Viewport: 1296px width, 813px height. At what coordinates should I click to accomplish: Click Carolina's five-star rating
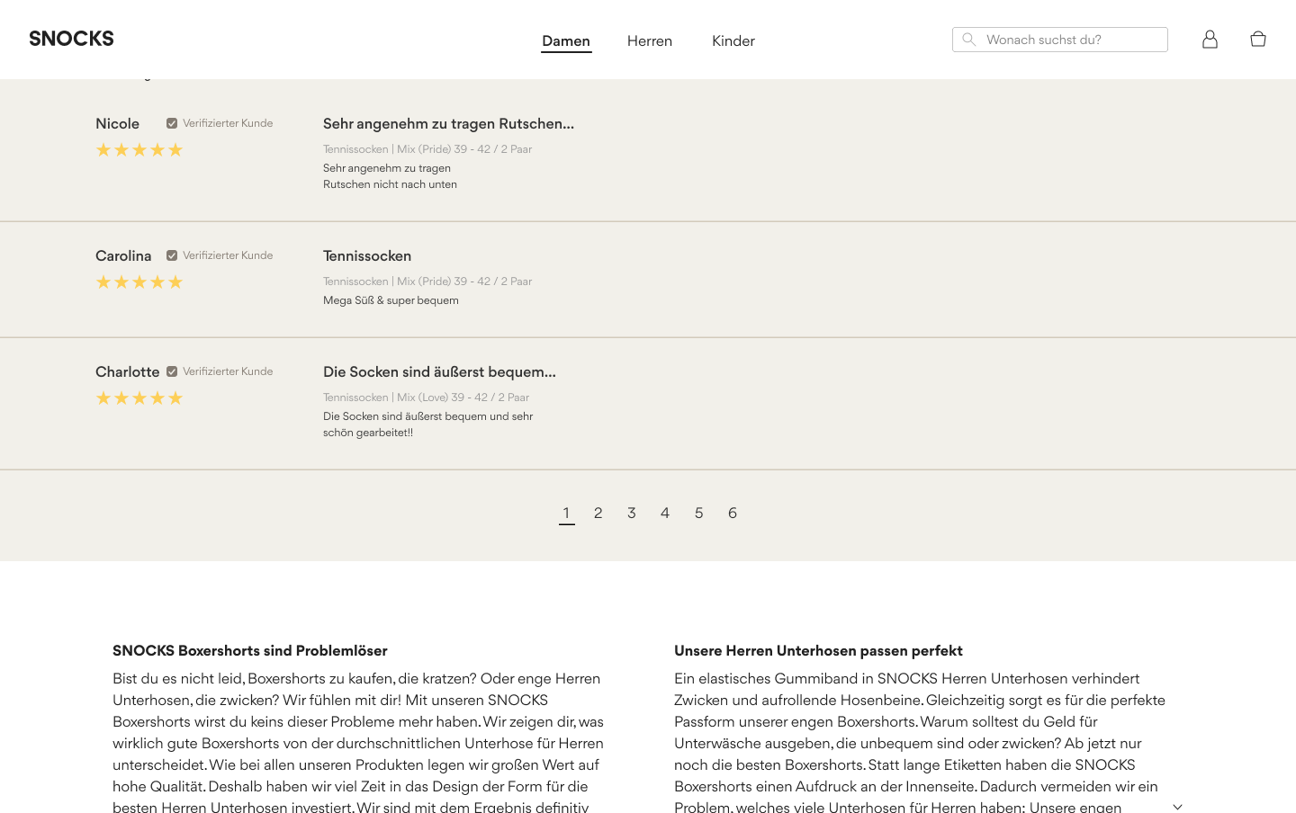point(139,282)
